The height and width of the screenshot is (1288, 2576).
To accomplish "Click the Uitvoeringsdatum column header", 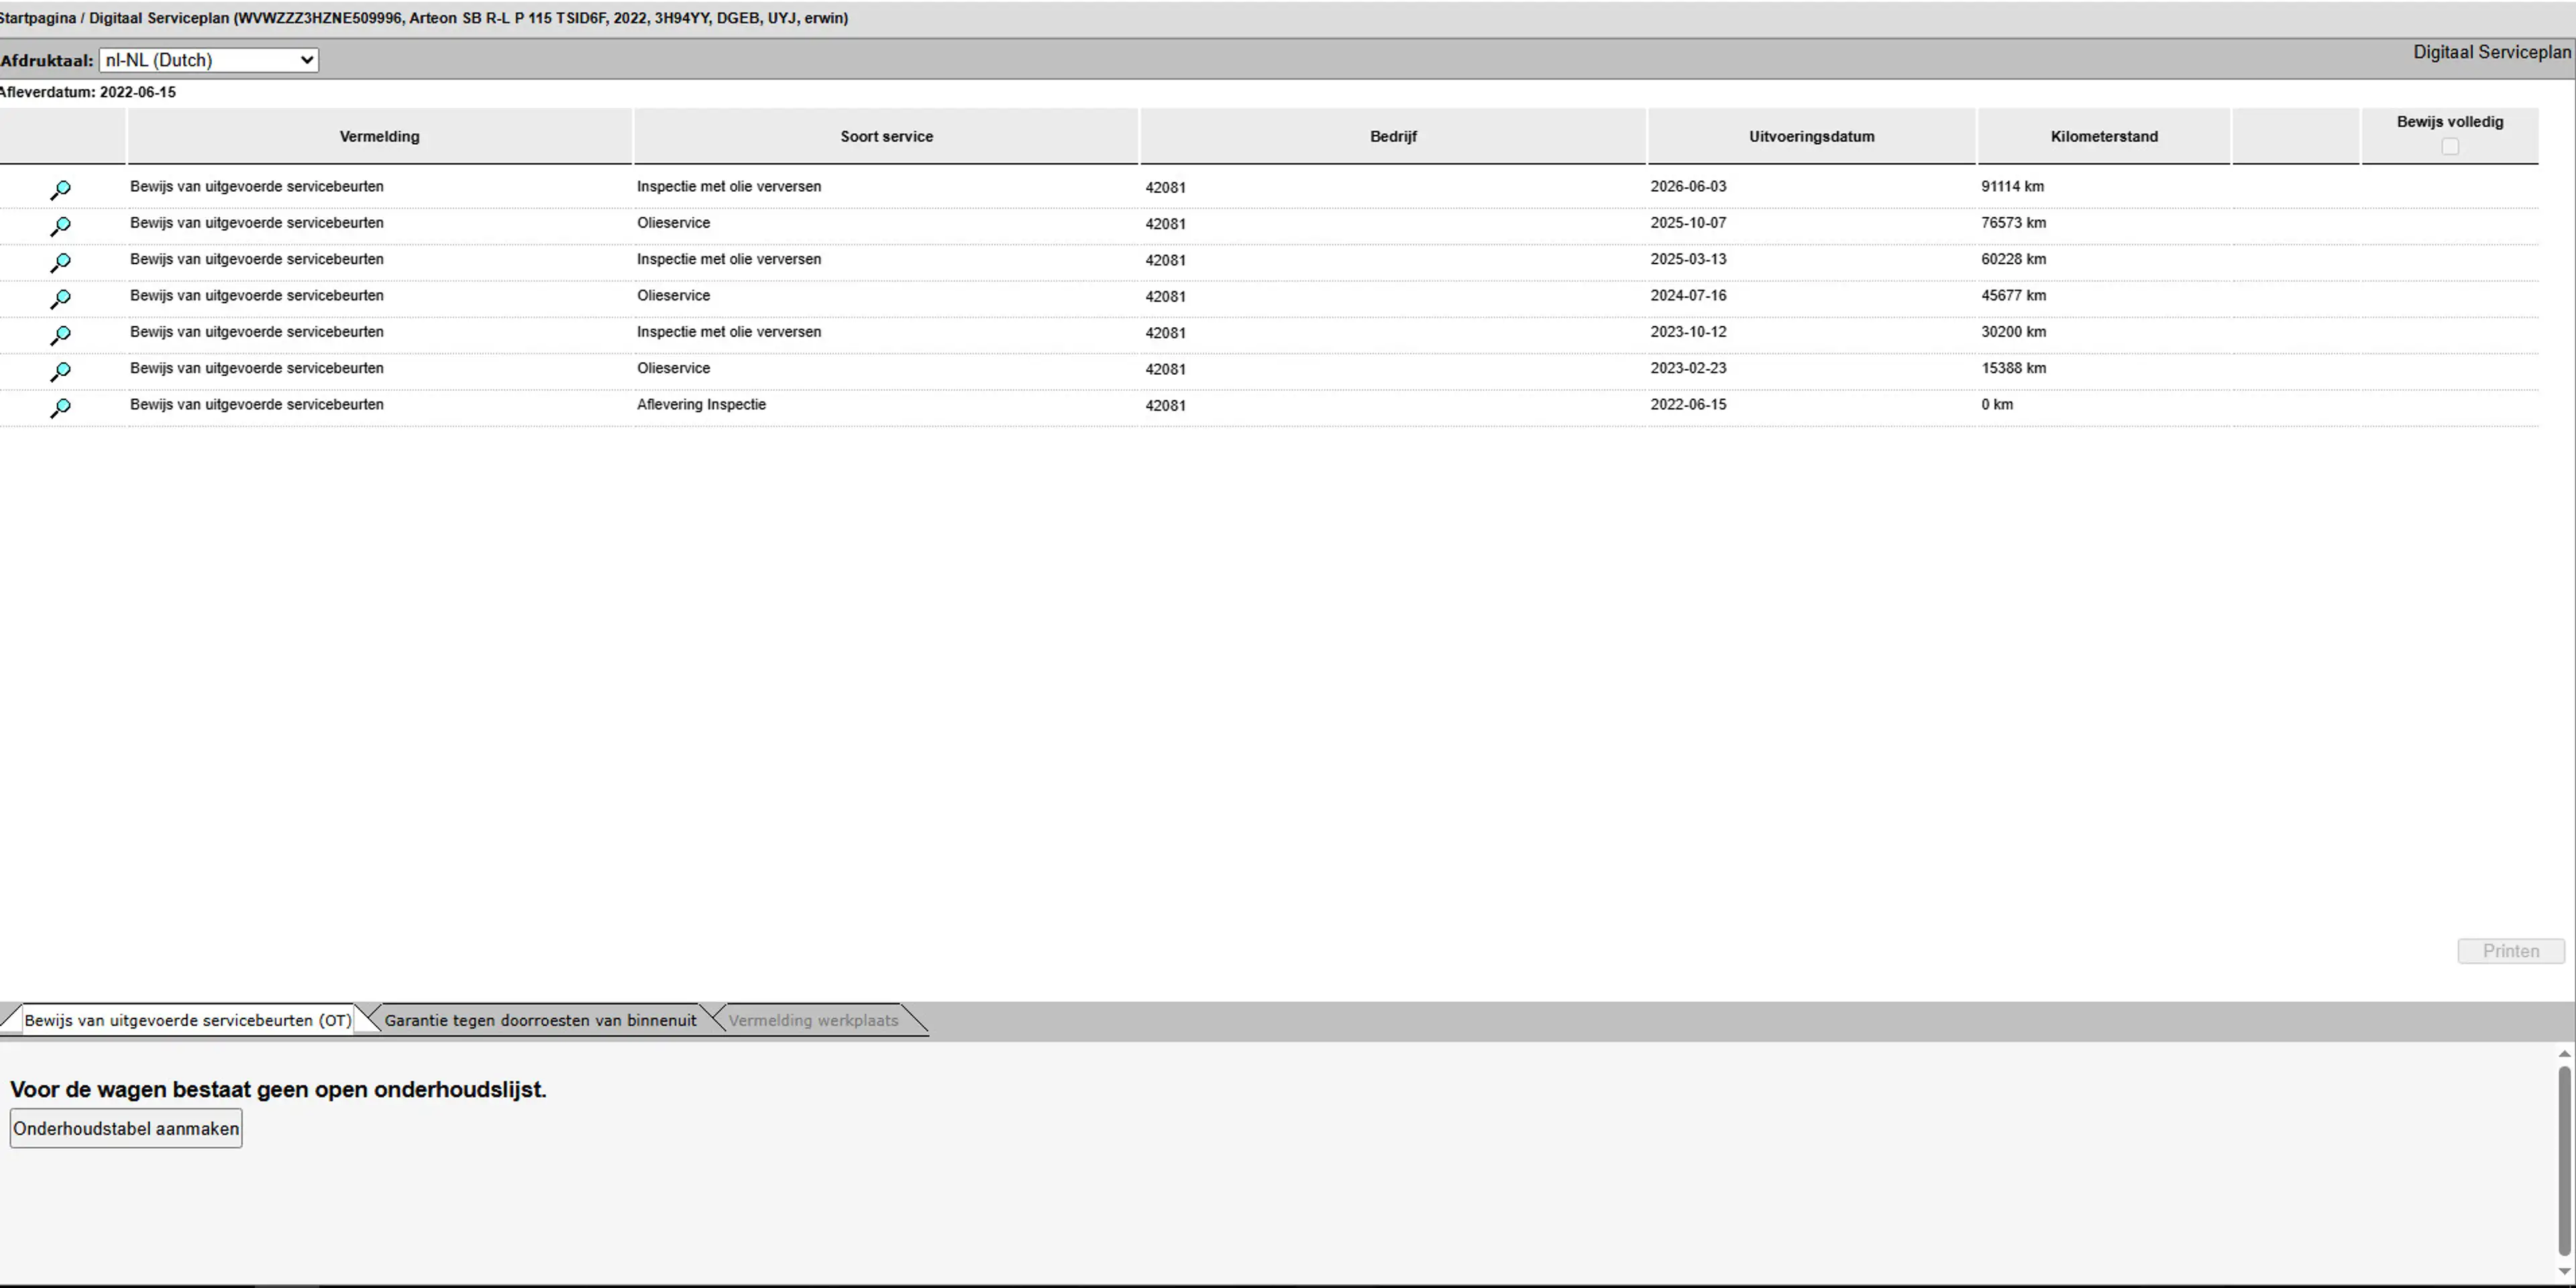I will tap(1811, 136).
